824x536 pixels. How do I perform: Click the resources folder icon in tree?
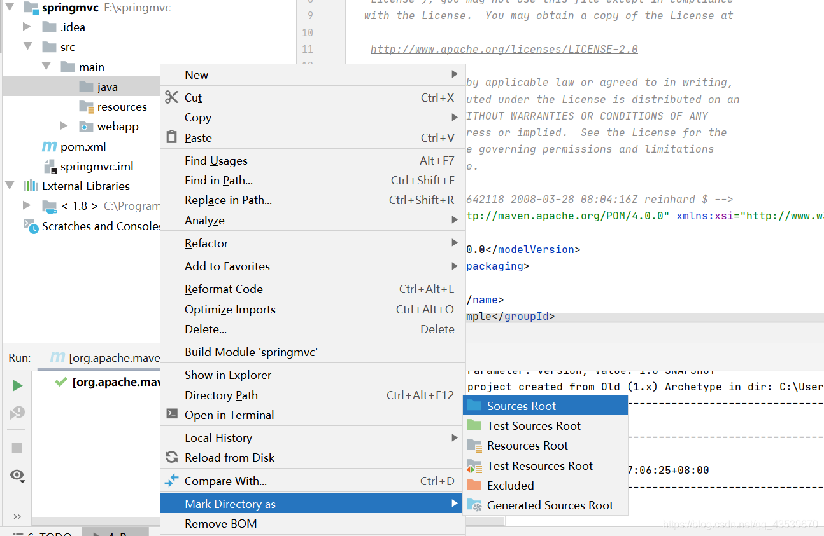(87, 107)
